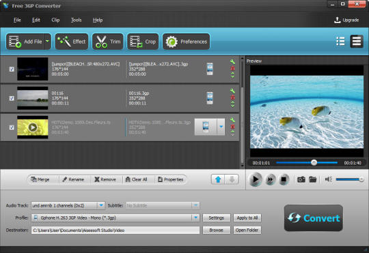Select the 00116 video thumbnail
The image size is (369, 253).
[33, 98]
